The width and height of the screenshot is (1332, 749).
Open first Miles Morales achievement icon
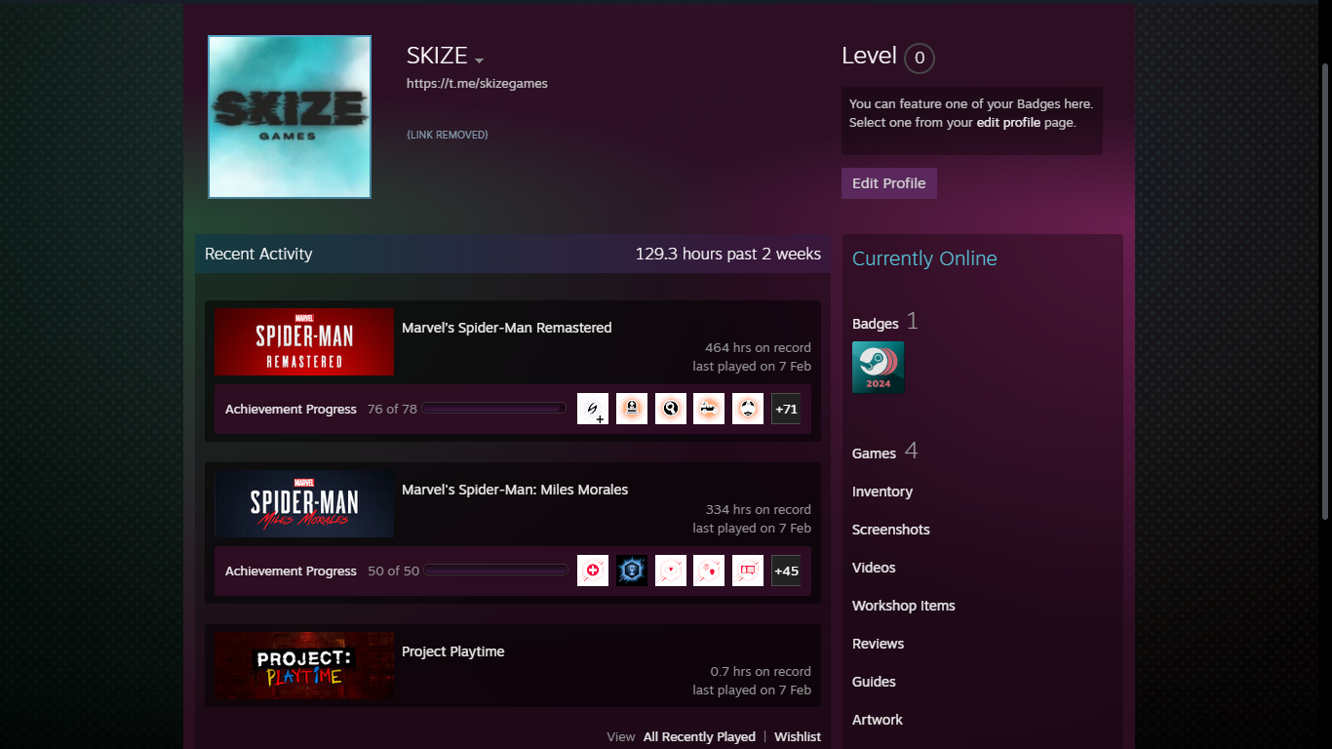pos(593,571)
